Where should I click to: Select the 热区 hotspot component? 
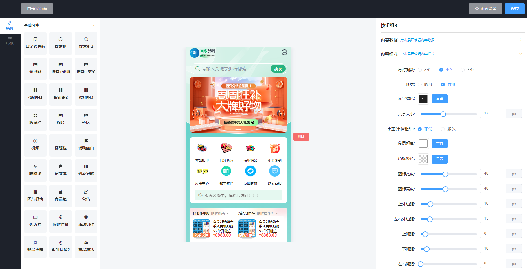click(x=86, y=119)
